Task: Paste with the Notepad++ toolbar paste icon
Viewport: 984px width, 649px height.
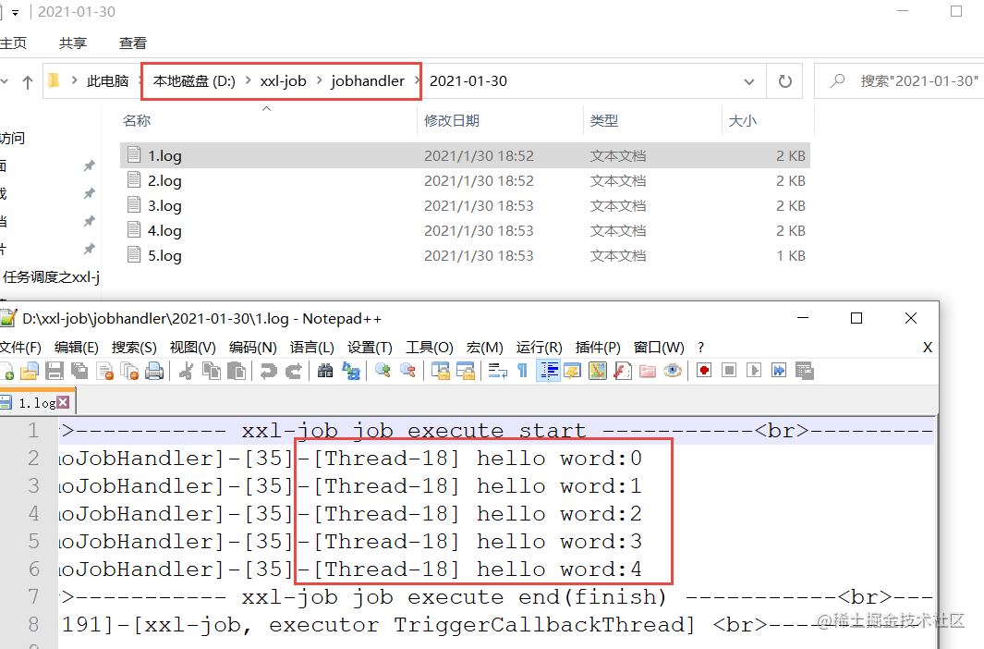Action: click(x=237, y=371)
